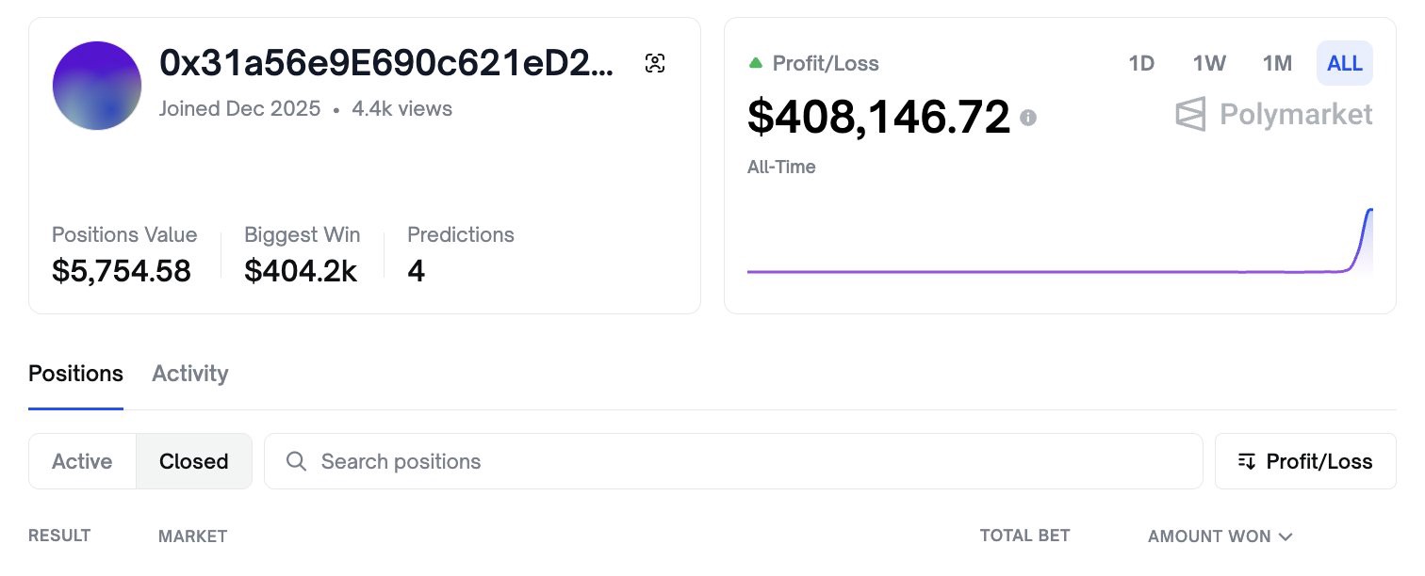The image size is (1425, 576).
Task: Select the ALL time range
Action: 1345,63
